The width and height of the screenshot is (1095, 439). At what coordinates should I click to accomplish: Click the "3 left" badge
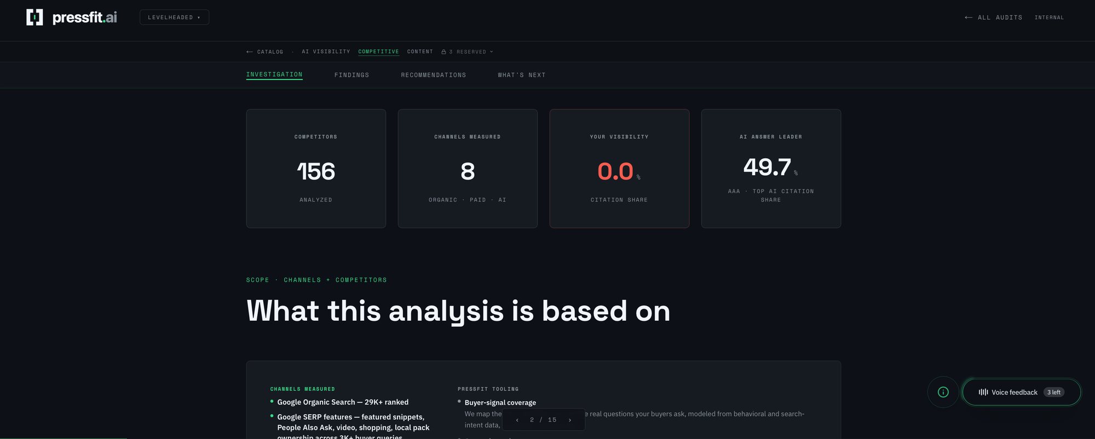[x=1053, y=392]
